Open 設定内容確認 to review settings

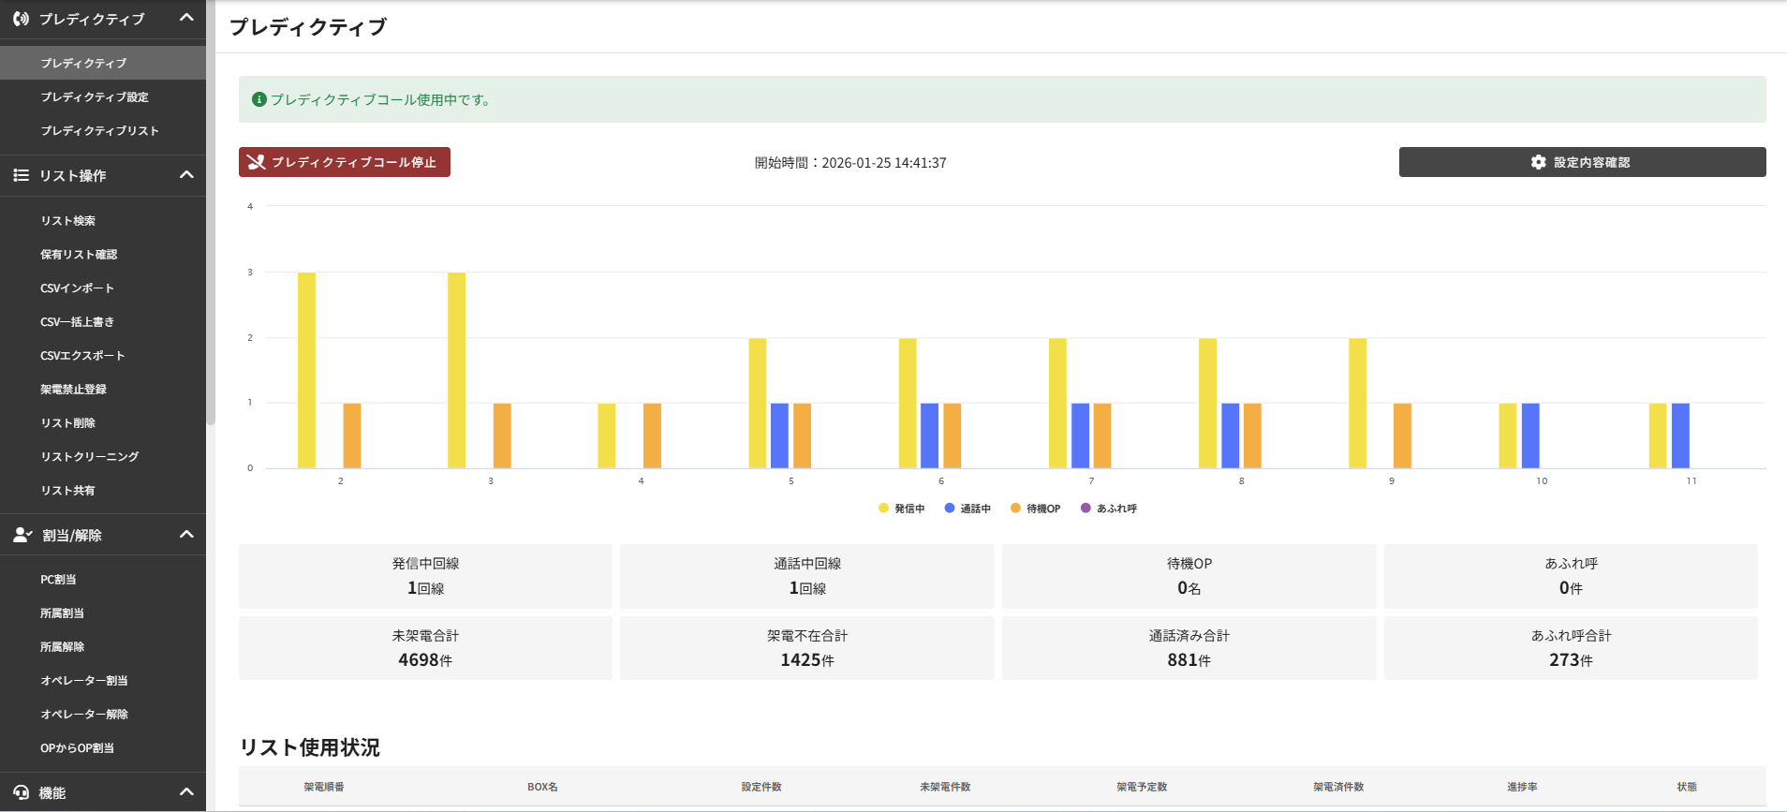(1582, 162)
